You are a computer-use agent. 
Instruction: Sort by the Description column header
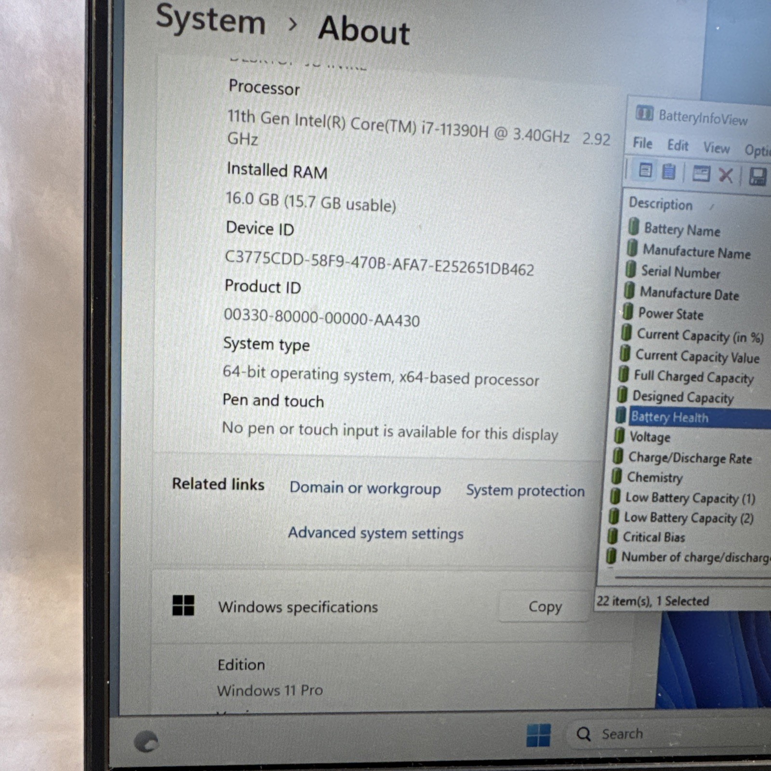point(661,204)
